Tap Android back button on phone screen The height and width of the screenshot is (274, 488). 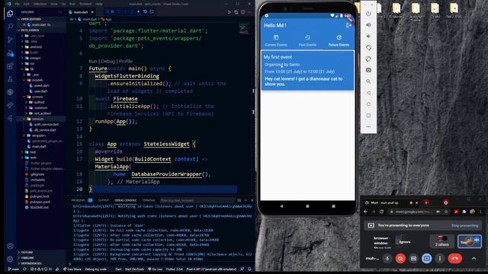click(x=281, y=206)
